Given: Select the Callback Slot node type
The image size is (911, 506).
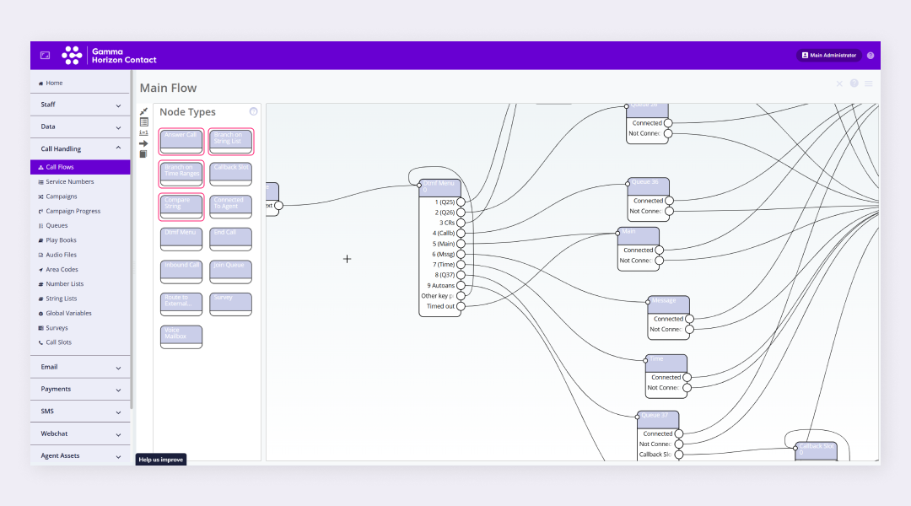Looking at the screenshot, I should (230, 174).
